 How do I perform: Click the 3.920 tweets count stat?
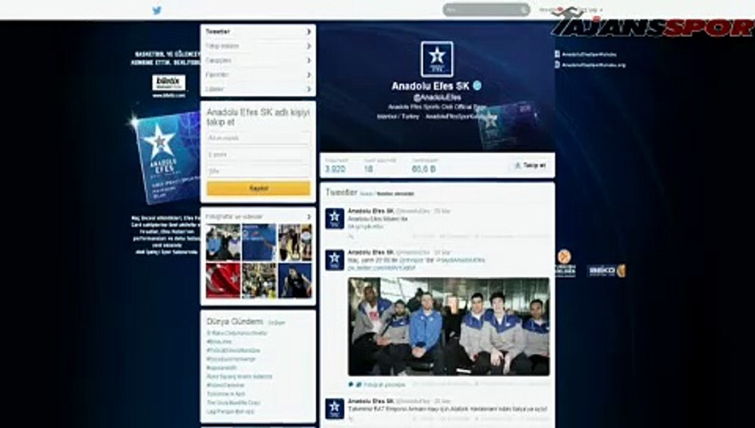[335, 166]
